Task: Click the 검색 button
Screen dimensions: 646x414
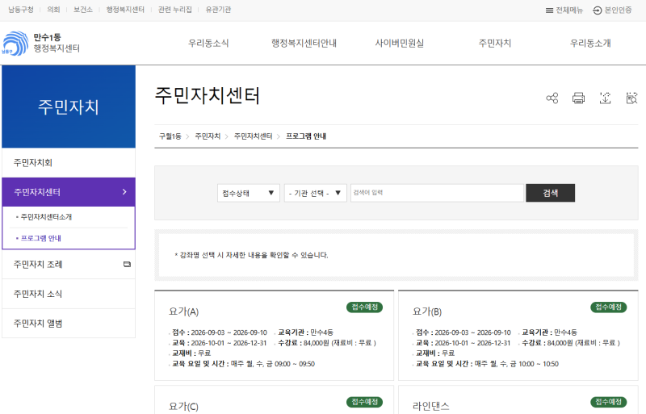Action: [550, 193]
